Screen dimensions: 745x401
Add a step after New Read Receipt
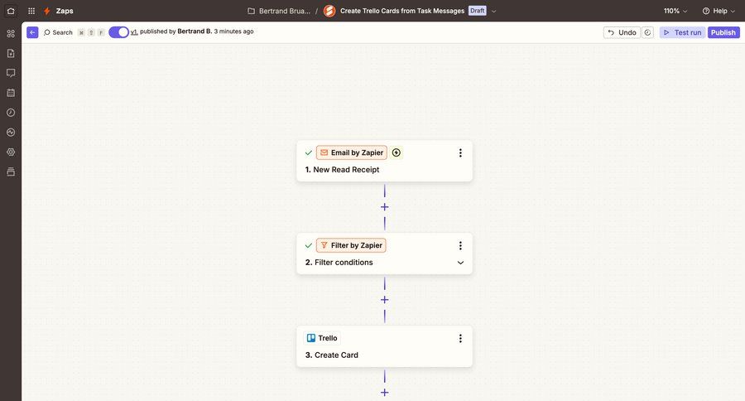pos(384,207)
